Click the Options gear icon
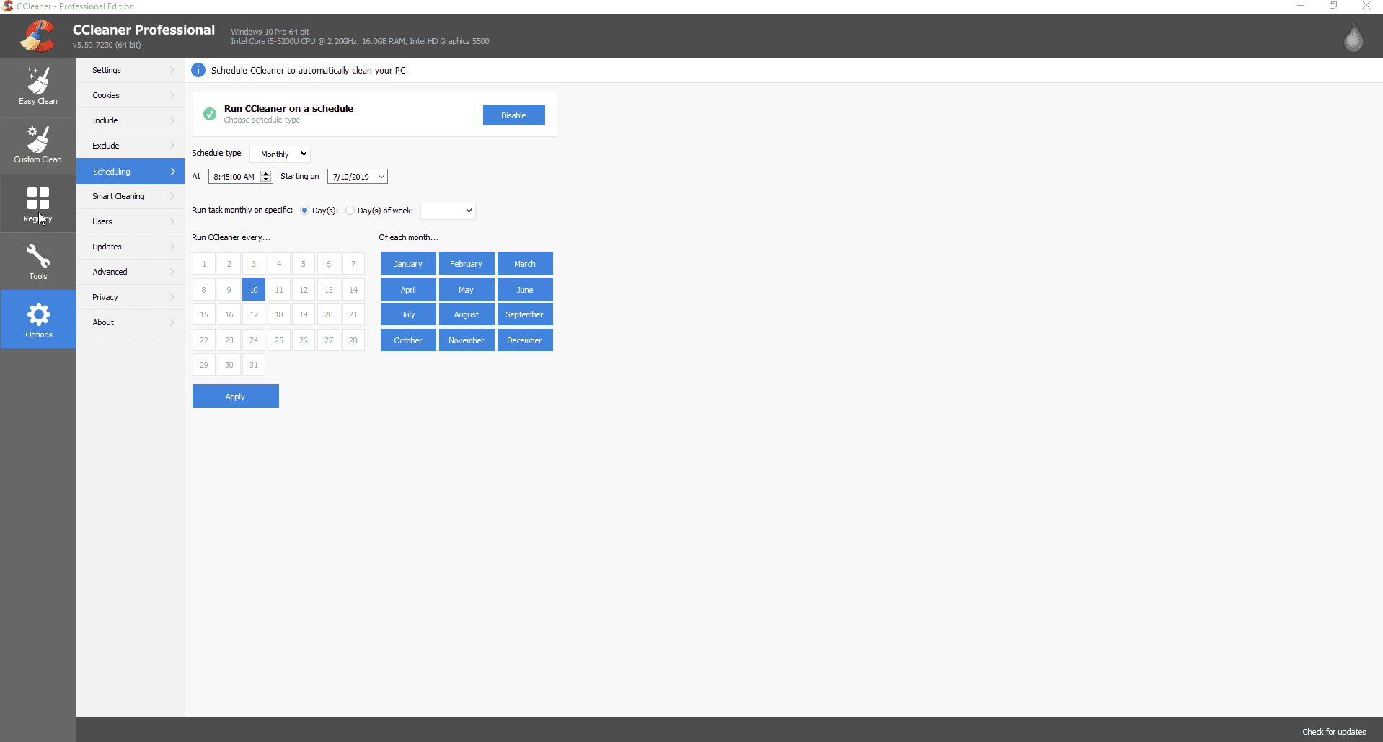 [x=38, y=315]
